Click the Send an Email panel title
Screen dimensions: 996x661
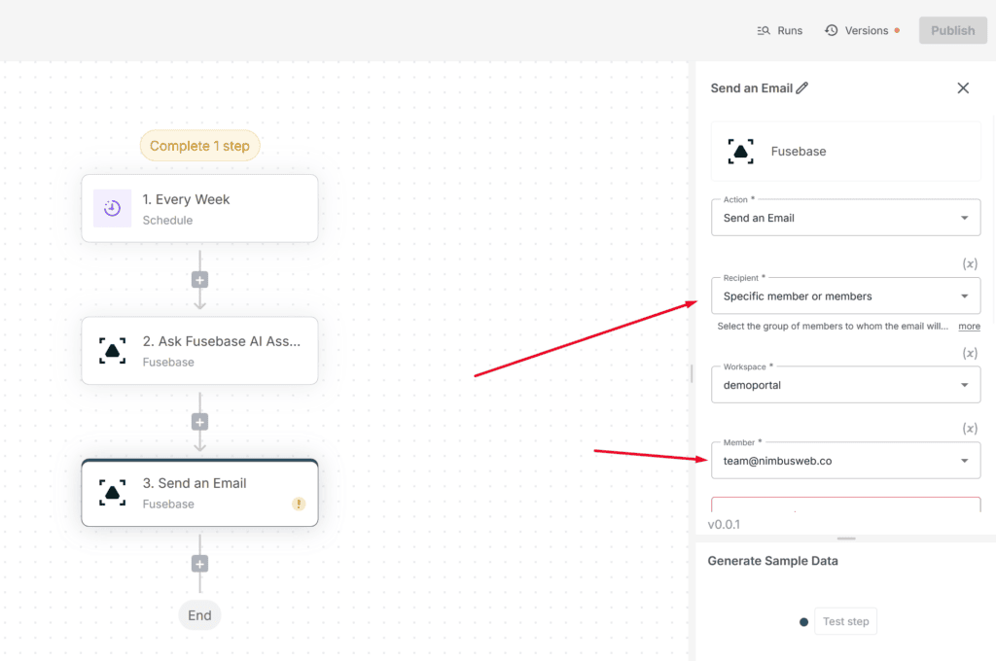click(x=752, y=88)
